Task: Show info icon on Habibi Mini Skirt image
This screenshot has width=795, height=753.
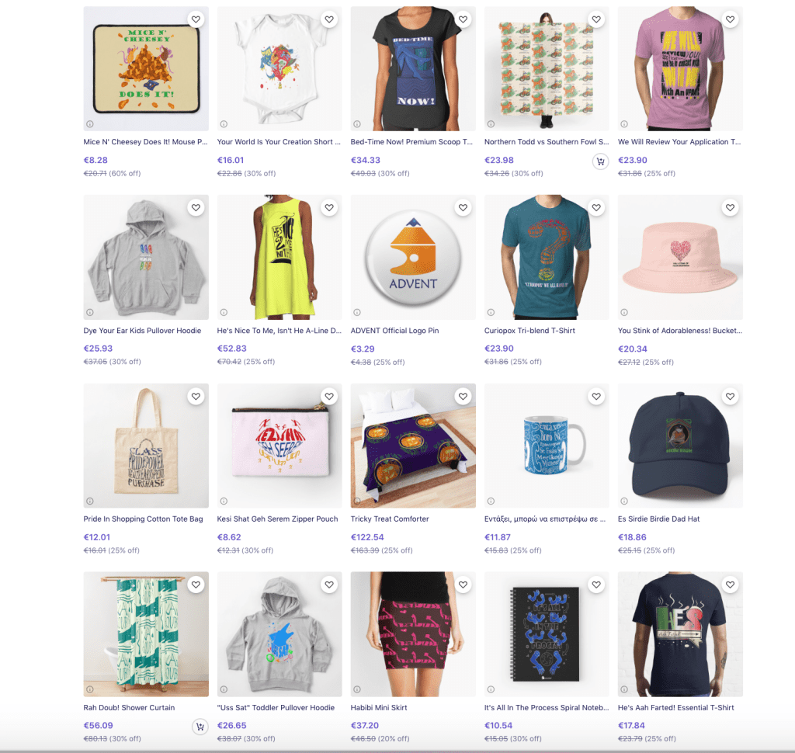Action: pyautogui.click(x=357, y=689)
